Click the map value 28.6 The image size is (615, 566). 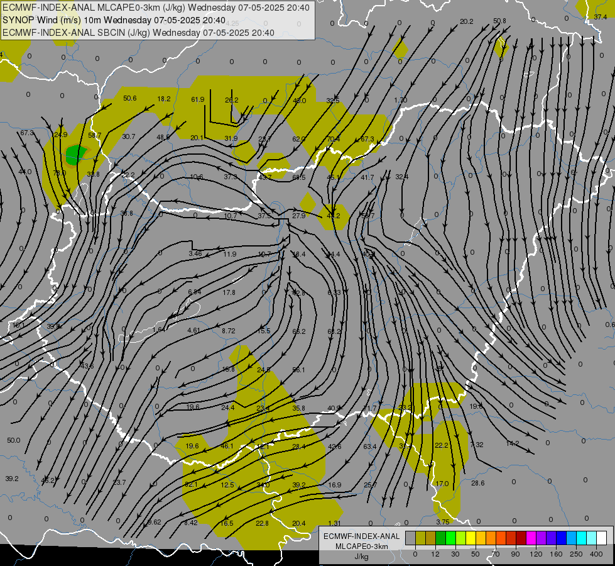coord(477,483)
